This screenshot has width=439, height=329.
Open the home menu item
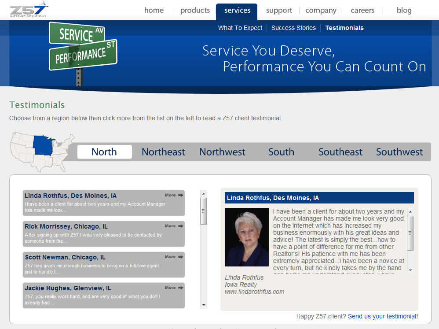point(154,11)
